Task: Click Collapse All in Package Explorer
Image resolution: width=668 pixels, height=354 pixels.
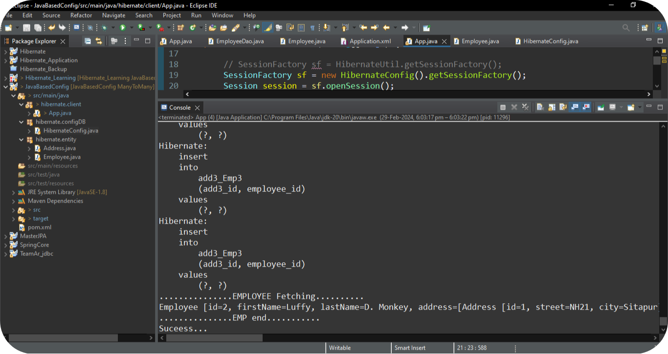Action: [88, 41]
